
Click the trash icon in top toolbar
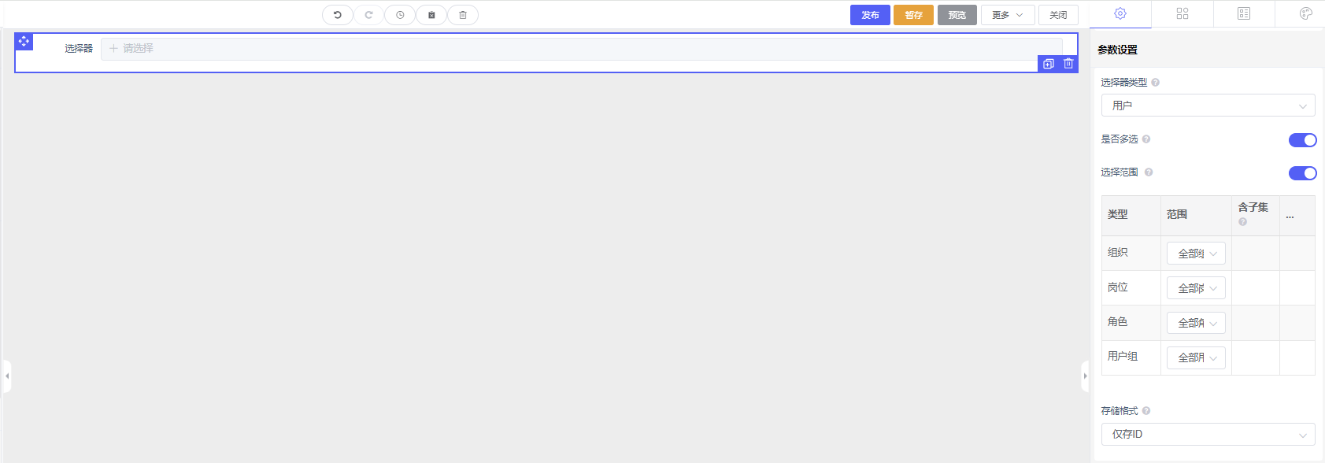click(x=463, y=15)
